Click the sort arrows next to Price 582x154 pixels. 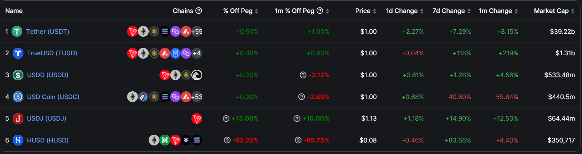click(x=374, y=11)
